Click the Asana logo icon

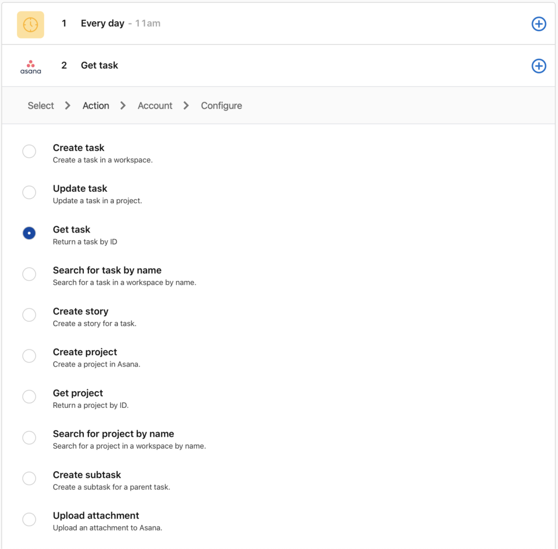pyautogui.click(x=31, y=66)
